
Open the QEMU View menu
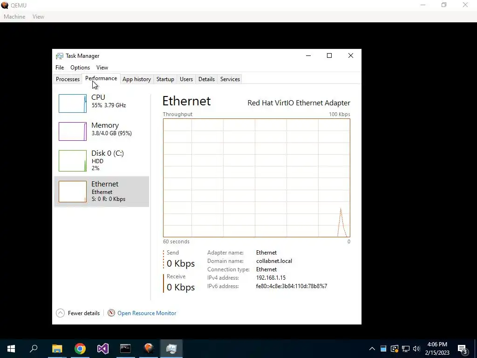(38, 17)
